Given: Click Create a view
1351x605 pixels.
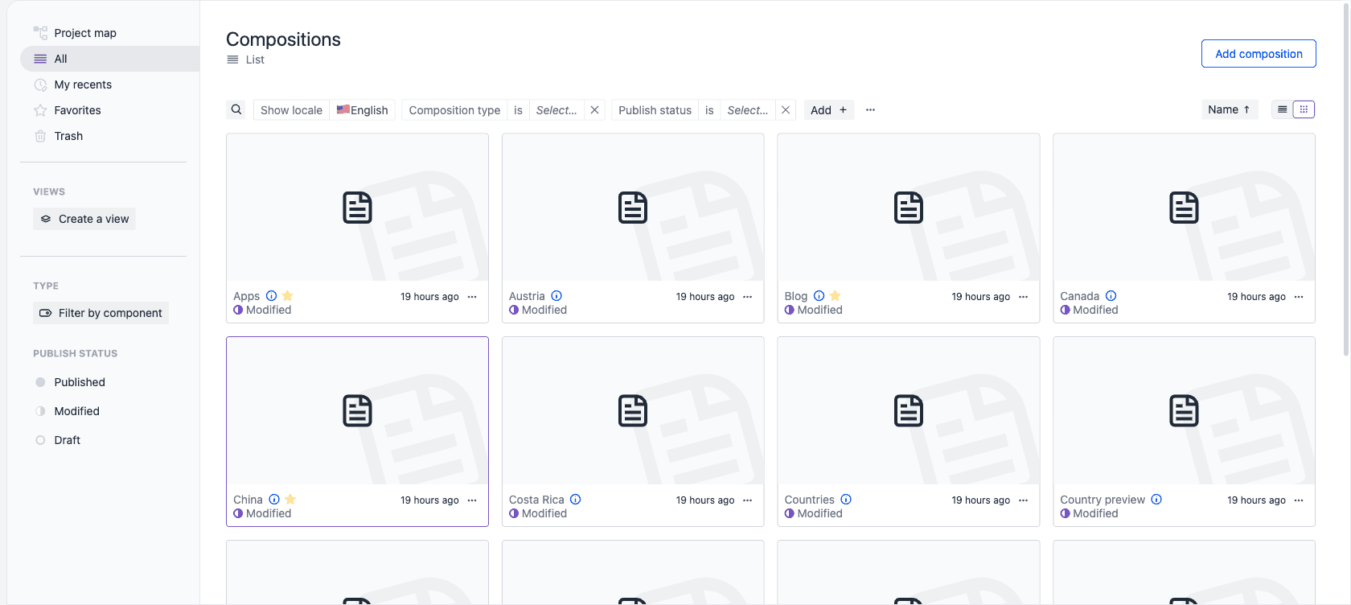Looking at the screenshot, I should point(84,219).
